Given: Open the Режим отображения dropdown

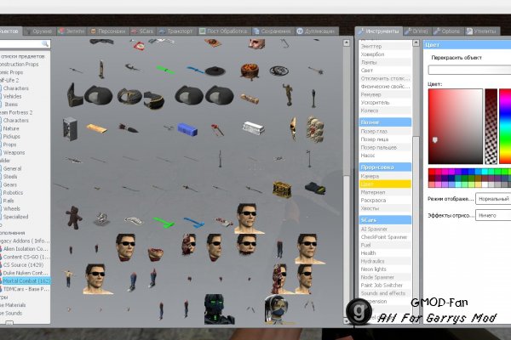Looking at the screenshot, I should (493, 199).
